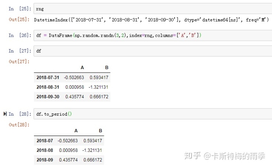Image resolution: width=272 pixels, height=167 pixels.
Task: Click value 0.666172 in 2018-09 row
Action: (x=93, y=160)
